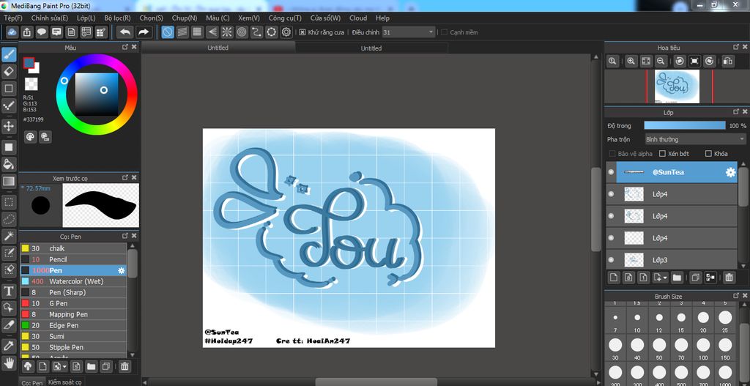Click the Undo arrow in toolbar
This screenshot has width=750, height=386.
coord(125,32)
